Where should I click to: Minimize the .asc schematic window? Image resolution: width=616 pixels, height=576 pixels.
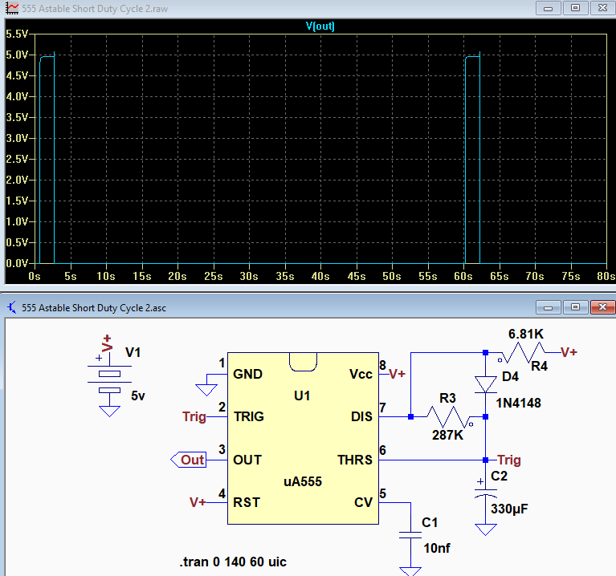pyautogui.click(x=549, y=306)
